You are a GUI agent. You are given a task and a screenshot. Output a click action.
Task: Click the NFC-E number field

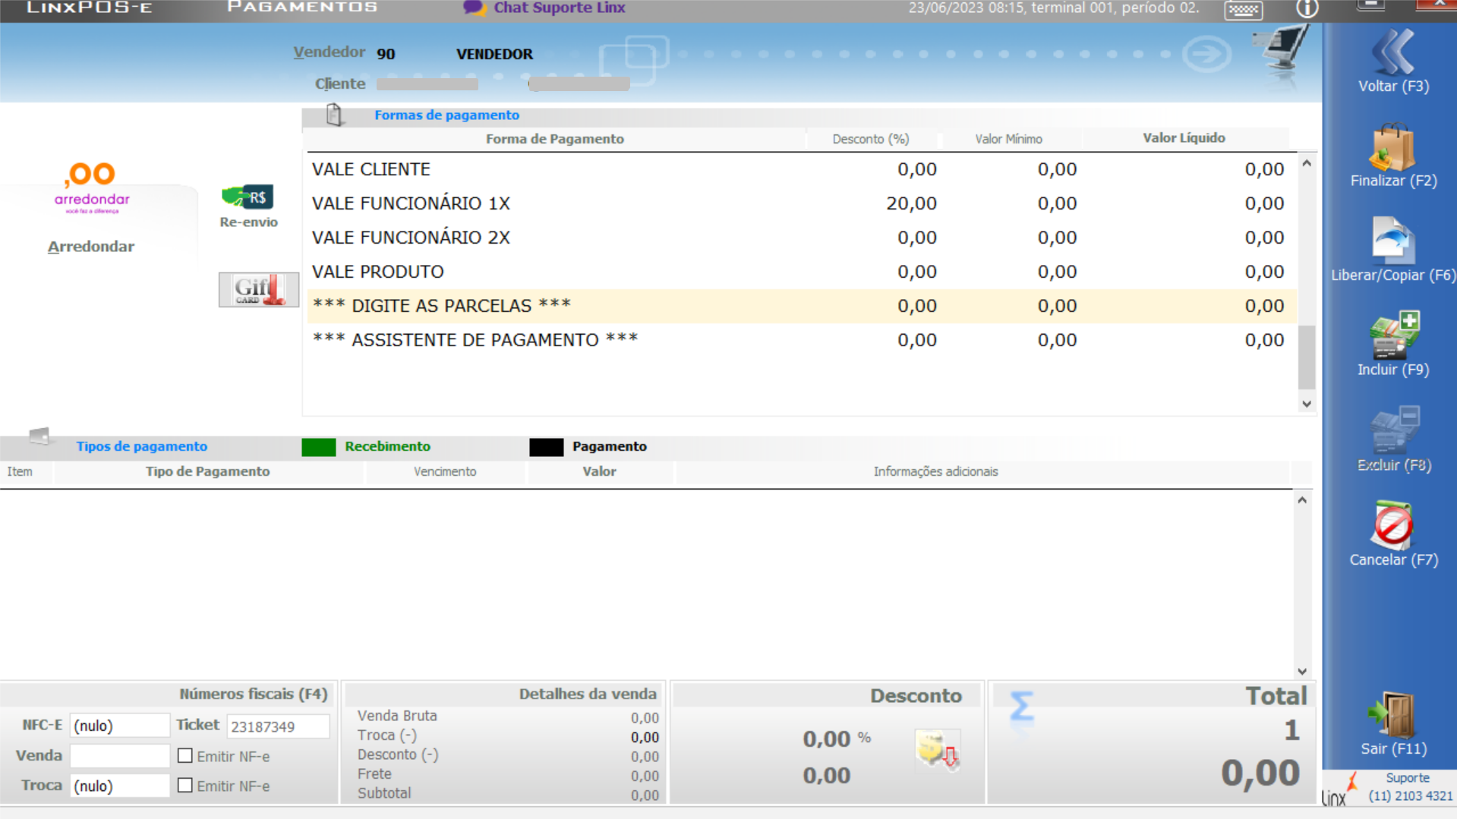click(119, 726)
